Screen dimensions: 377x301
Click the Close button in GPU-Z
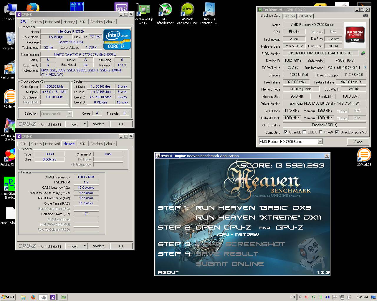[x=358, y=142]
